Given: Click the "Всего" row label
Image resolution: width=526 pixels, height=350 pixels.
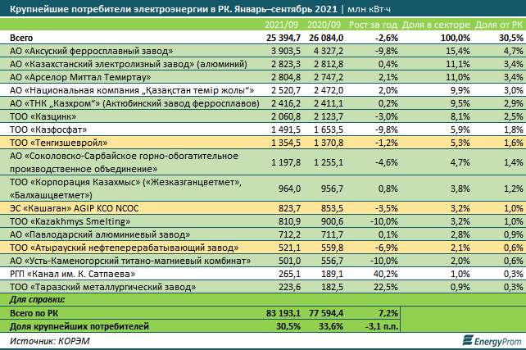Looking at the screenshot, I should [x=21, y=38].
